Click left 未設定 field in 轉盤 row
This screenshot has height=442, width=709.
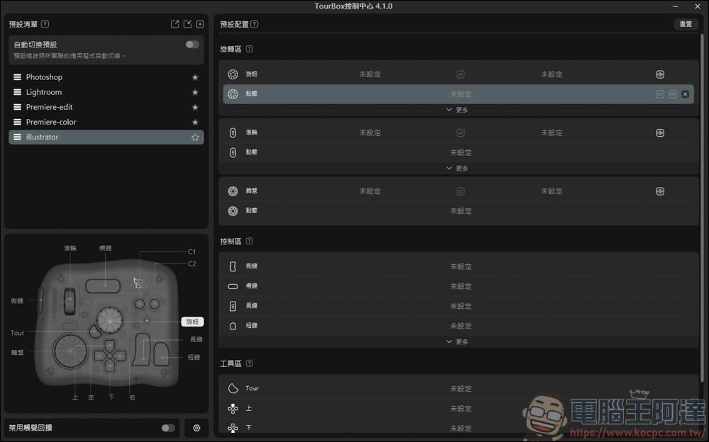tap(370, 191)
